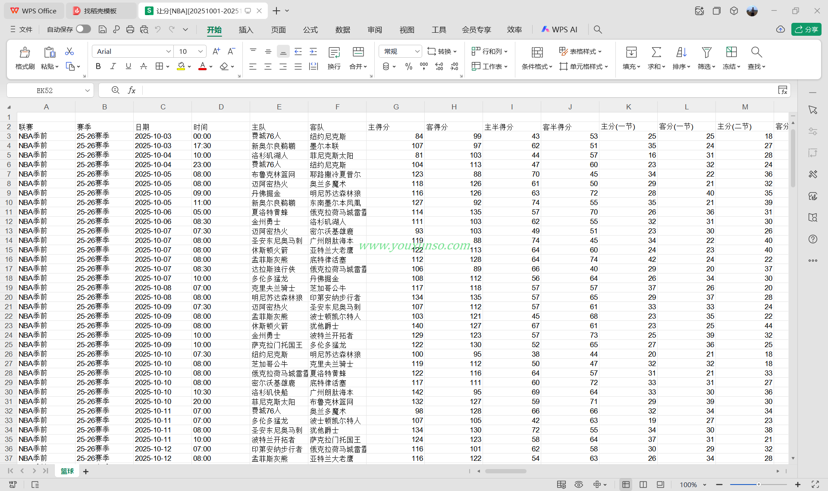Expand the Name Box dropdown
The image size is (828, 491).
click(x=87, y=90)
